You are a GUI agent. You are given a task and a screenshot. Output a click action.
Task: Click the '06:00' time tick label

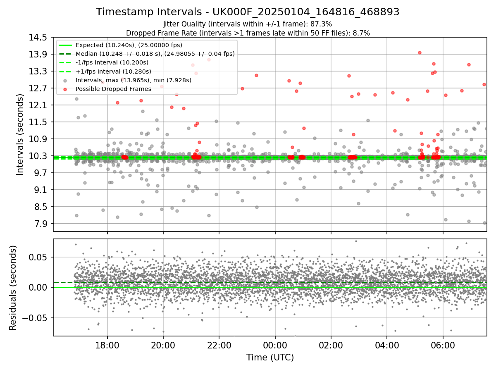pyautogui.click(x=443, y=345)
